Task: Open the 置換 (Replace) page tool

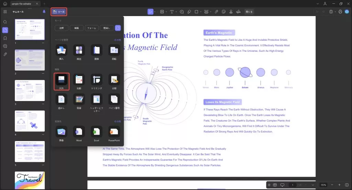Action: click(97, 52)
